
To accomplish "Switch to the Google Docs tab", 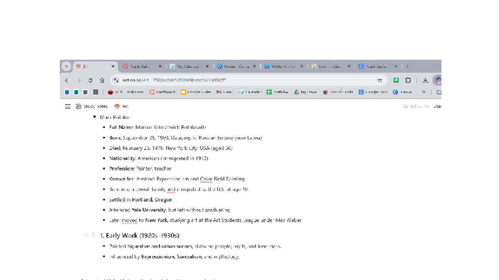I will [376, 66].
